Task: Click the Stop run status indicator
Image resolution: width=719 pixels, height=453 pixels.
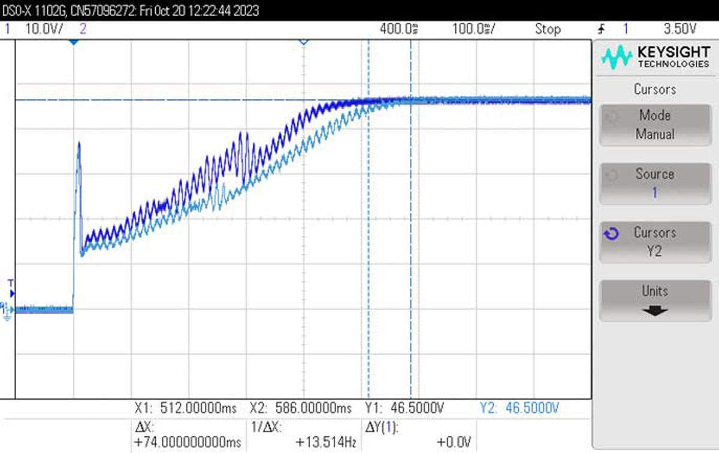Action: (x=548, y=29)
